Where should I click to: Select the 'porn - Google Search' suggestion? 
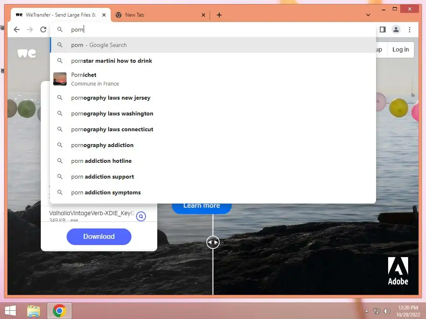tap(213, 45)
